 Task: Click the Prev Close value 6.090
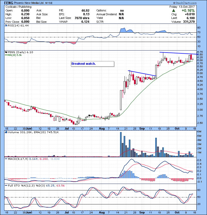[25, 22]
